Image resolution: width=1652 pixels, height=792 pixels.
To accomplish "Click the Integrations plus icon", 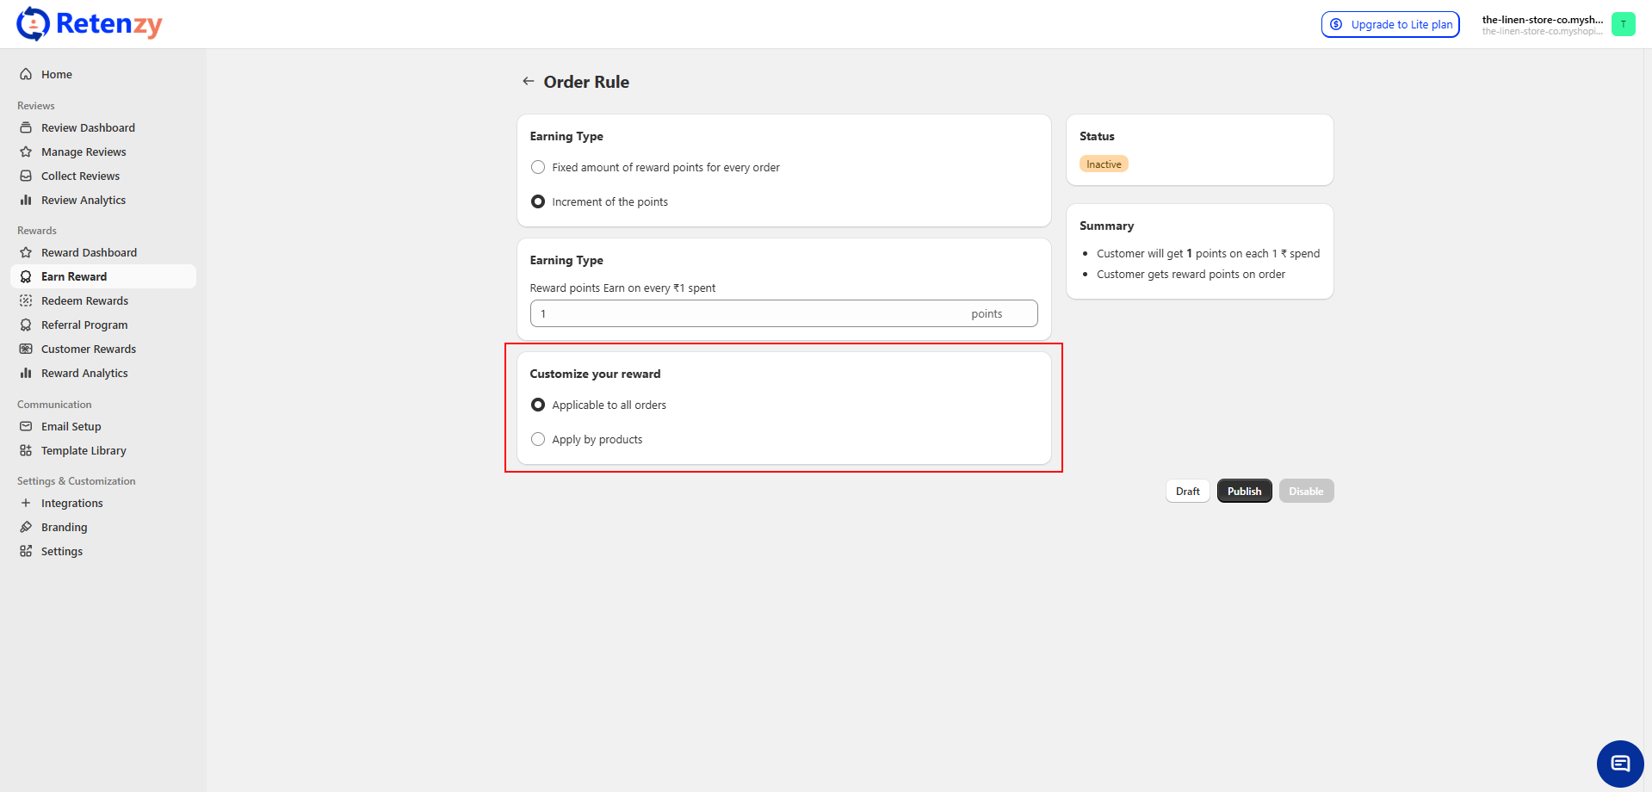I will tap(26, 504).
